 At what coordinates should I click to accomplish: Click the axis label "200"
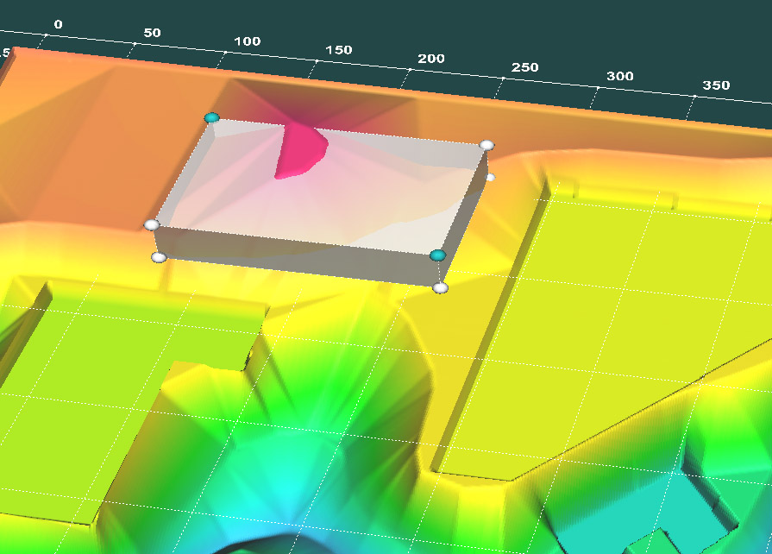pyautogui.click(x=431, y=59)
